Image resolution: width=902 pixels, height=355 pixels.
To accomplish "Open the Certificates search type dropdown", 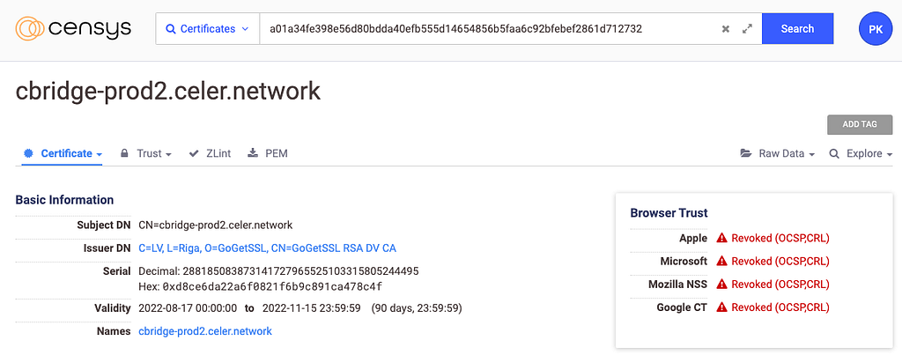I will click(206, 29).
